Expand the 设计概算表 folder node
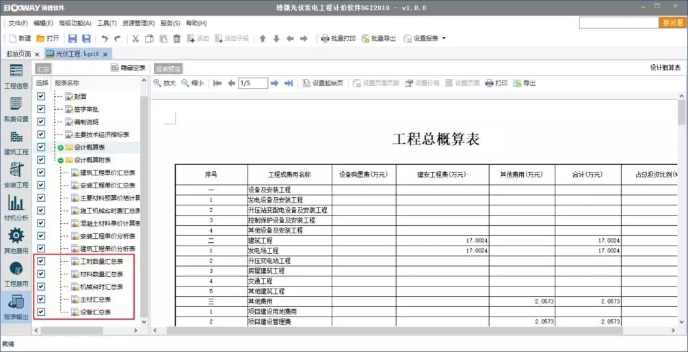Image resolution: width=688 pixels, height=352 pixels. pyautogui.click(x=61, y=147)
